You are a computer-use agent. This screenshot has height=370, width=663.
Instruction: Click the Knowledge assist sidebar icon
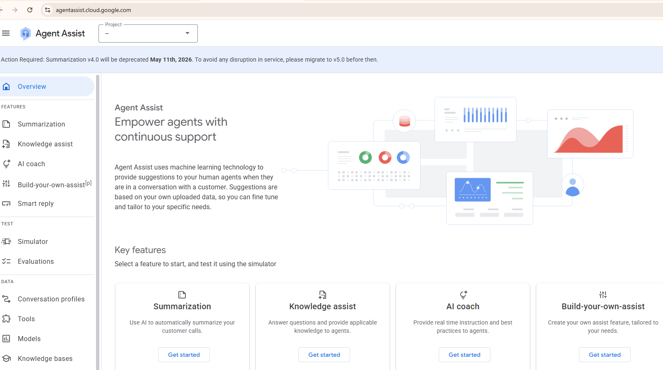click(x=6, y=144)
